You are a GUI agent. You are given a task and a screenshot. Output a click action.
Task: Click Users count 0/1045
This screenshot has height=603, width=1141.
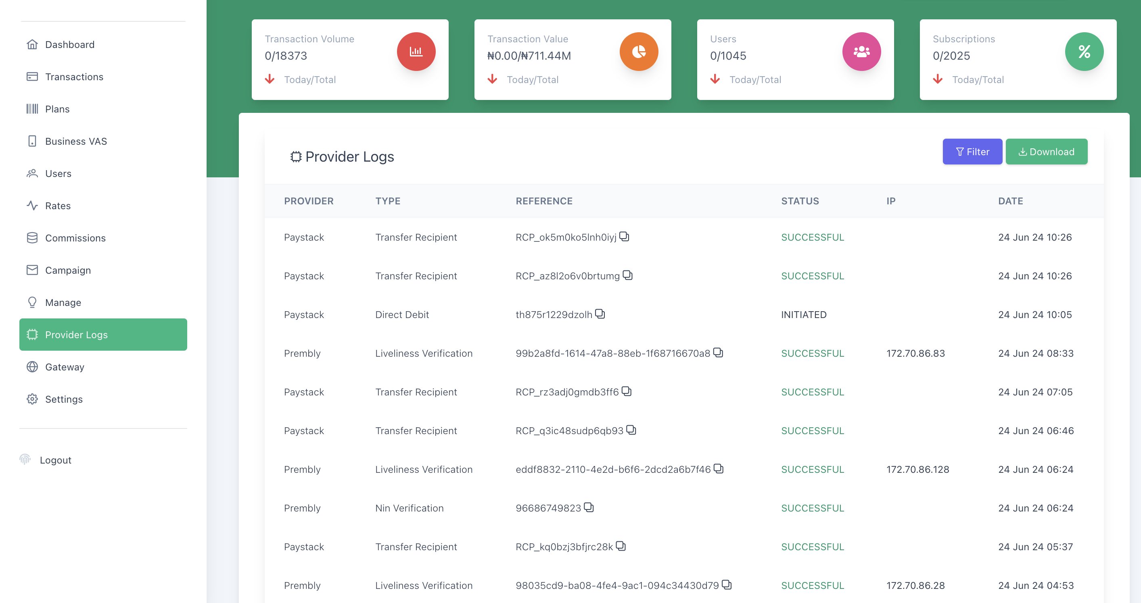[x=728, y=56]
